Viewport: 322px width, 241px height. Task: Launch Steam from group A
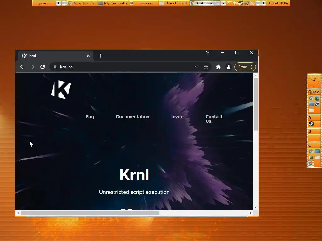311,124
